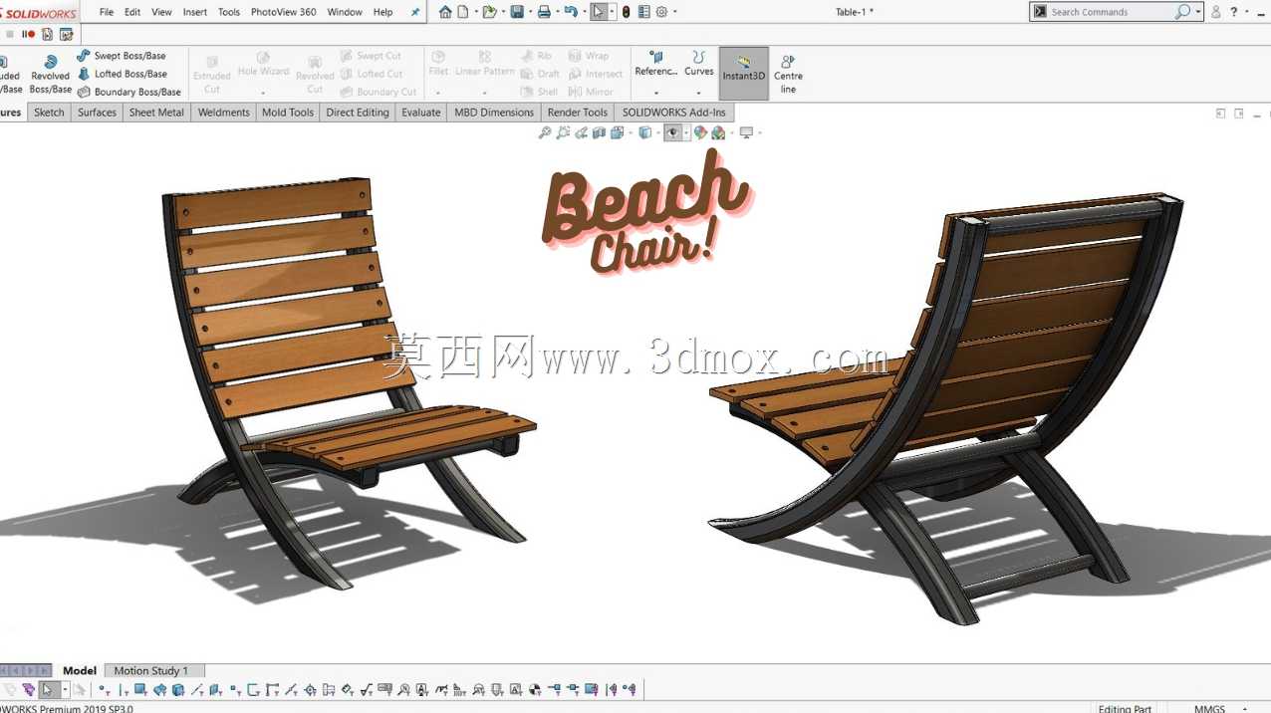Toggle Hide/Show Items eye icon
This screenshot has height=713, width=1271.
(x=673, y=132)
